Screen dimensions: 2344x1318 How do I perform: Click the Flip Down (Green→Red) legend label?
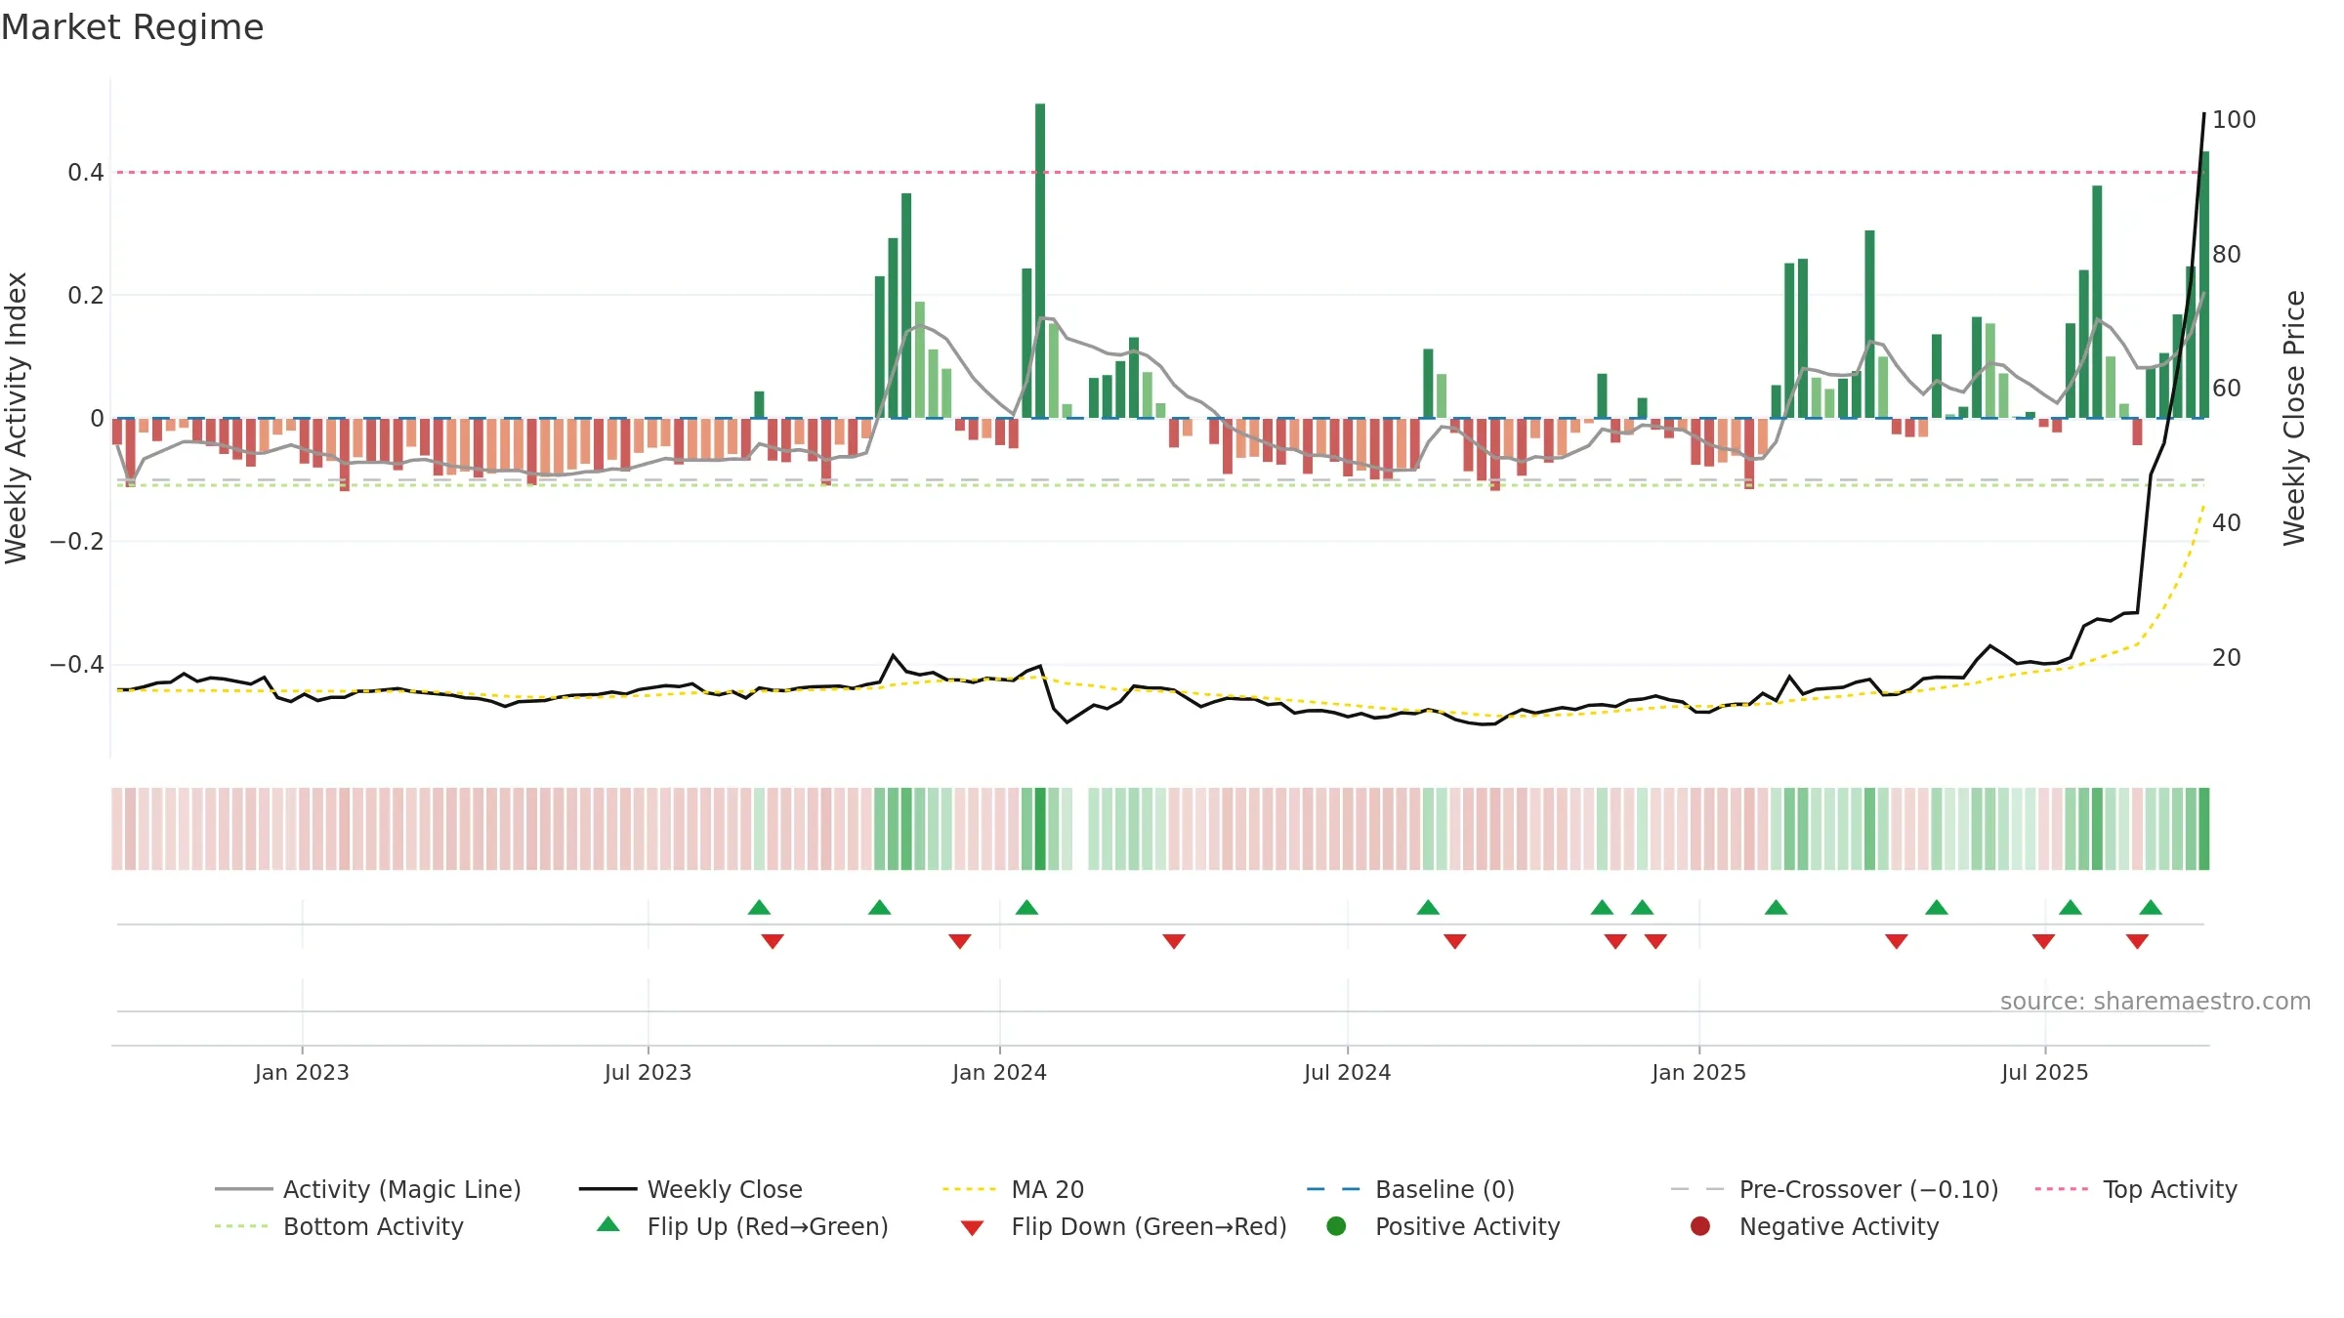(1149, 1226)
